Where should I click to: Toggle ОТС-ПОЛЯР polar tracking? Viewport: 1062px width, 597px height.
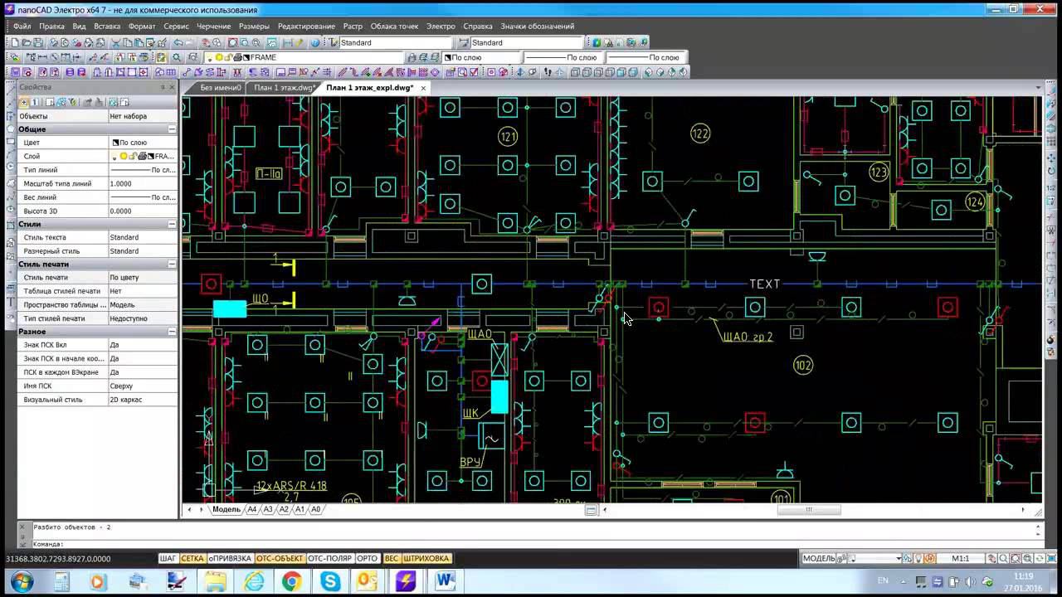(x=330, y=559)
